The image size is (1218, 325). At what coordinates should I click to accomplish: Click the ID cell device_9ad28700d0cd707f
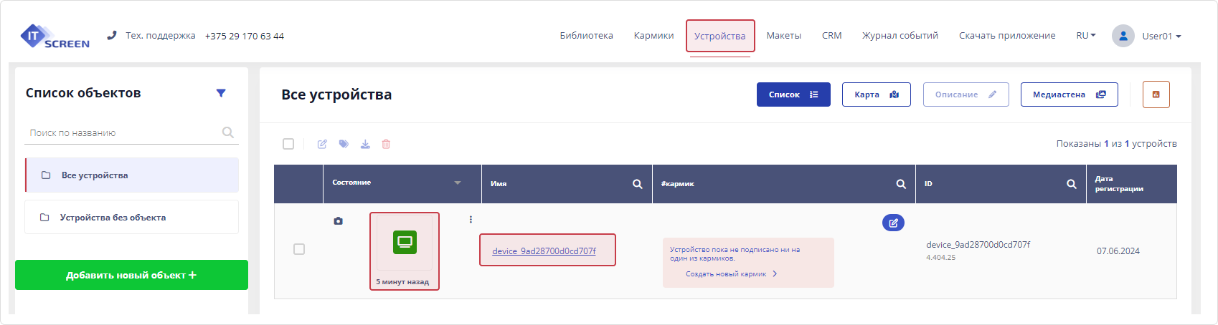978,245
